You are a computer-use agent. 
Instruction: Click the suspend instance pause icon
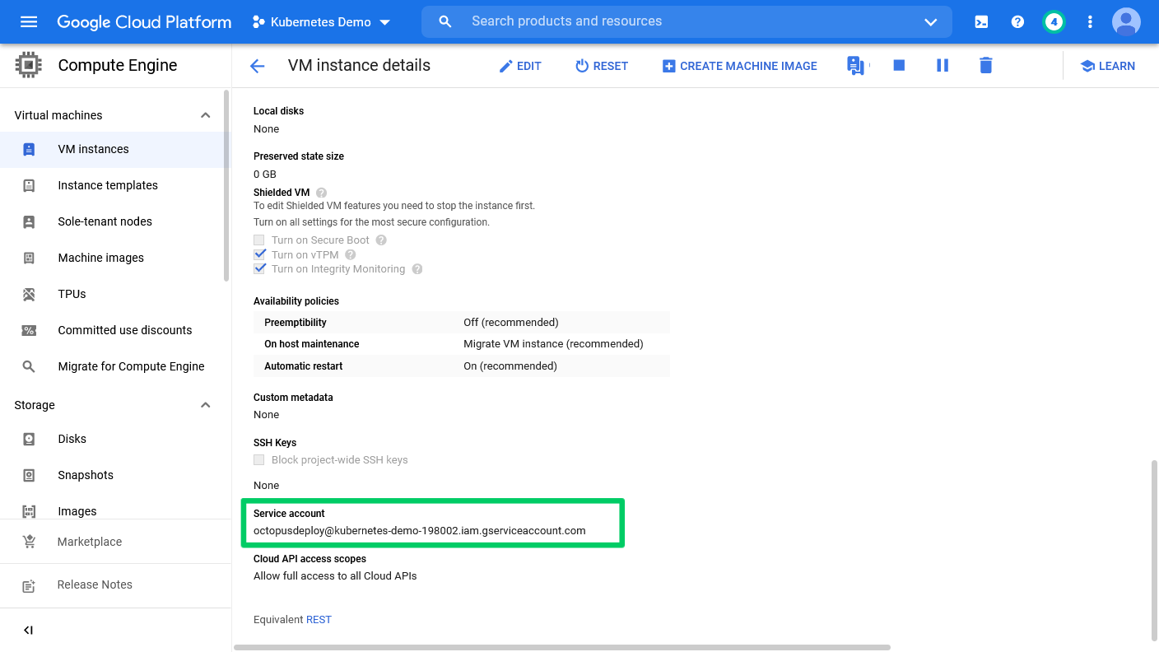pos(943,65)
